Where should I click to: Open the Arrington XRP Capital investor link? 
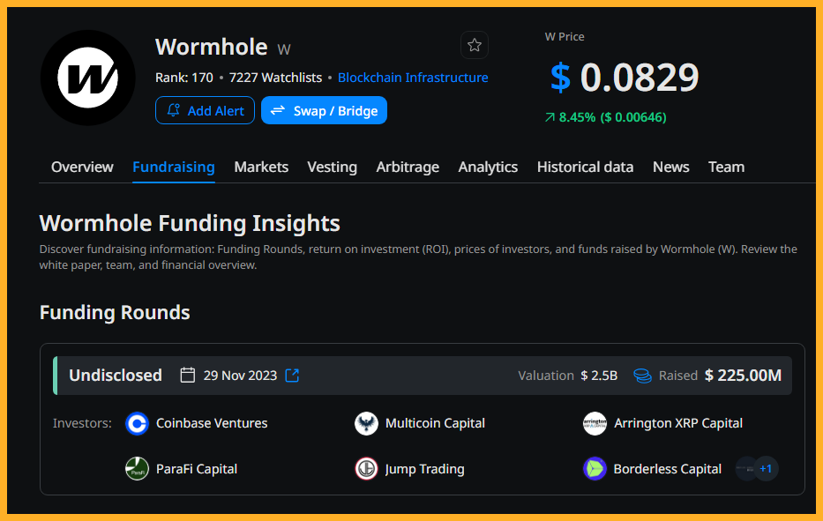[x=678, y=423]
